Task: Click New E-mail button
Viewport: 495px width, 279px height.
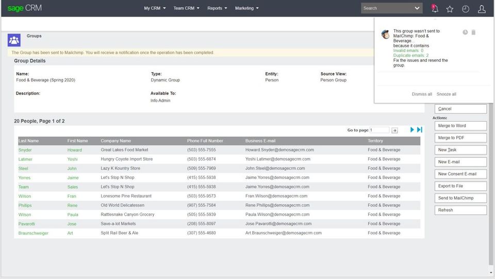Action: (x=460, y=162)
